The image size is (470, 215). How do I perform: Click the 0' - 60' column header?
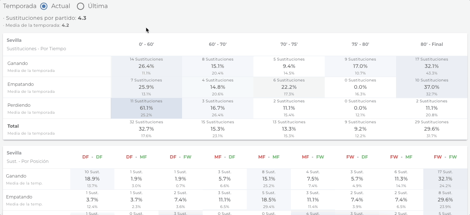tap(146, 44)
